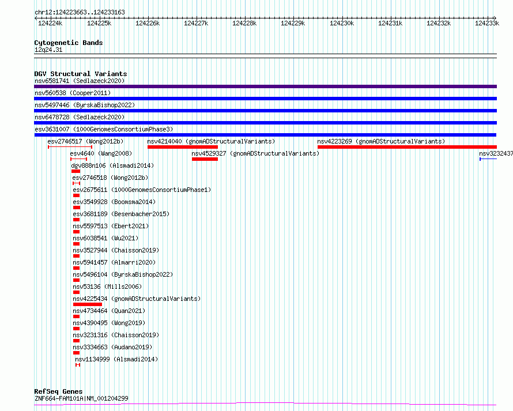Image resolution: width=513 pixels, height=411 pixels.
Task: Click the long red bar under nsv4223269
Action: point(407,147)
